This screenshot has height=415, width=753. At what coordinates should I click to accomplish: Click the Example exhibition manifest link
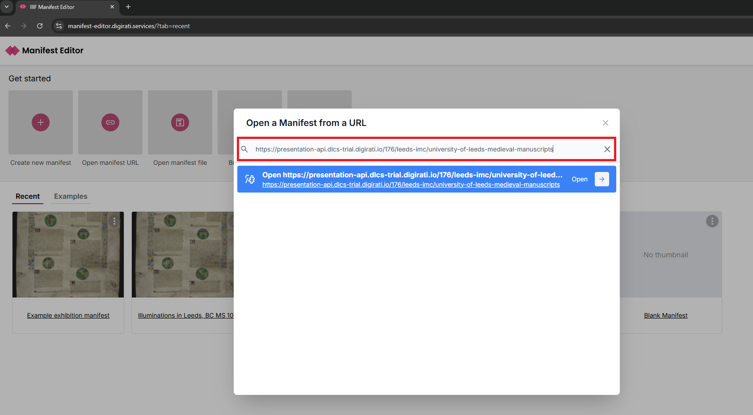click(x=68, y=315)
